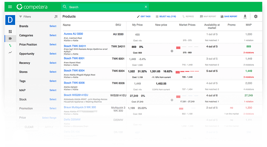This screenshot has width=267, height=147.
Task: Click '1 violation' in Bosch WIS28141EU row
Action: pos(249,102)
